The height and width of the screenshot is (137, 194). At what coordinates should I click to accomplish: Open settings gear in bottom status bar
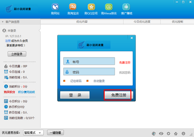coord(168,134)
